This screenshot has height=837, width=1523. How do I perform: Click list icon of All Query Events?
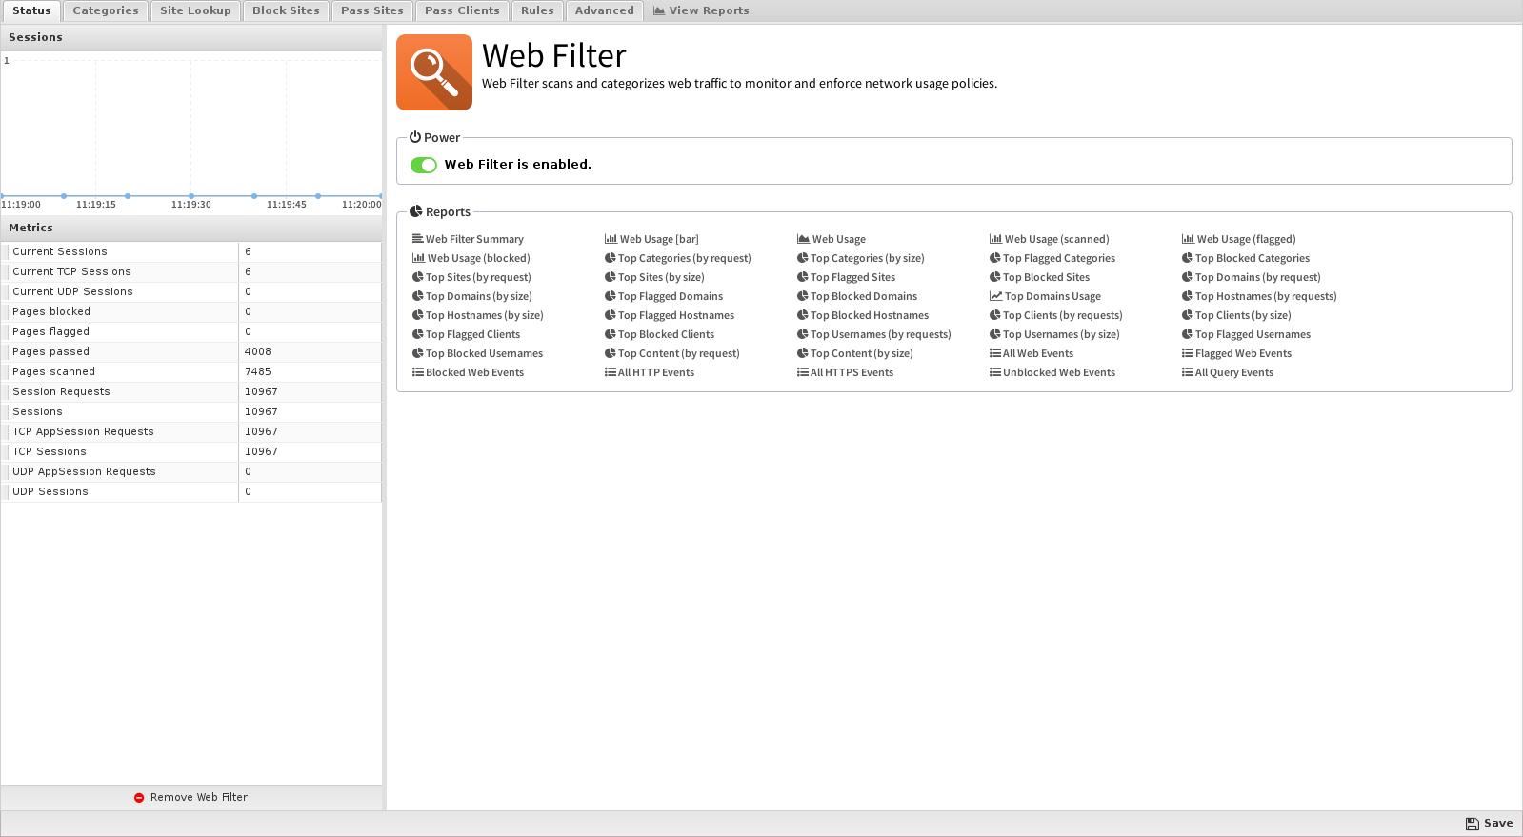(1187, 372)
